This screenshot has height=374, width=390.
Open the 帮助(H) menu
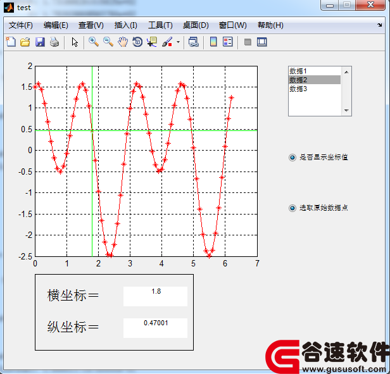[x=270, y=25]
